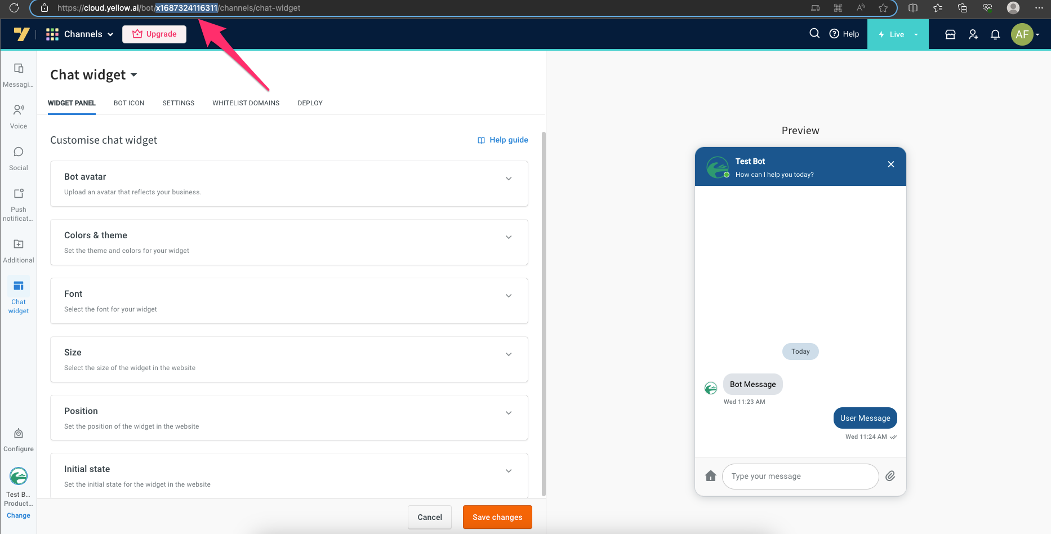The height and width of the screenshot is (534, 1051).
Task: Click the home icon in preview widget
Action: [x=711, y=476]
